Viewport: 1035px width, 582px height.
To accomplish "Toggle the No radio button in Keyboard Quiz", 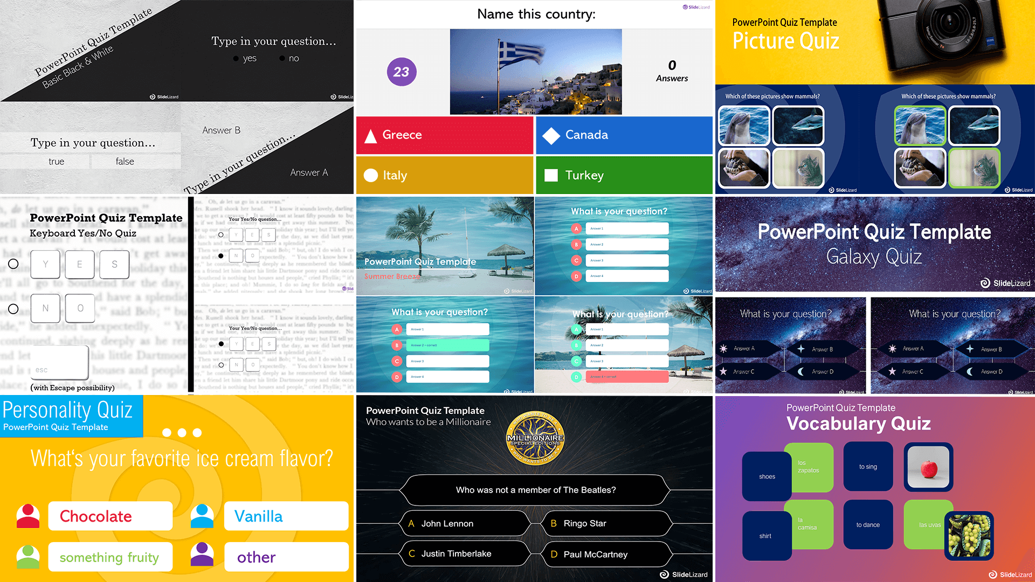I will [x=13, y=308].
